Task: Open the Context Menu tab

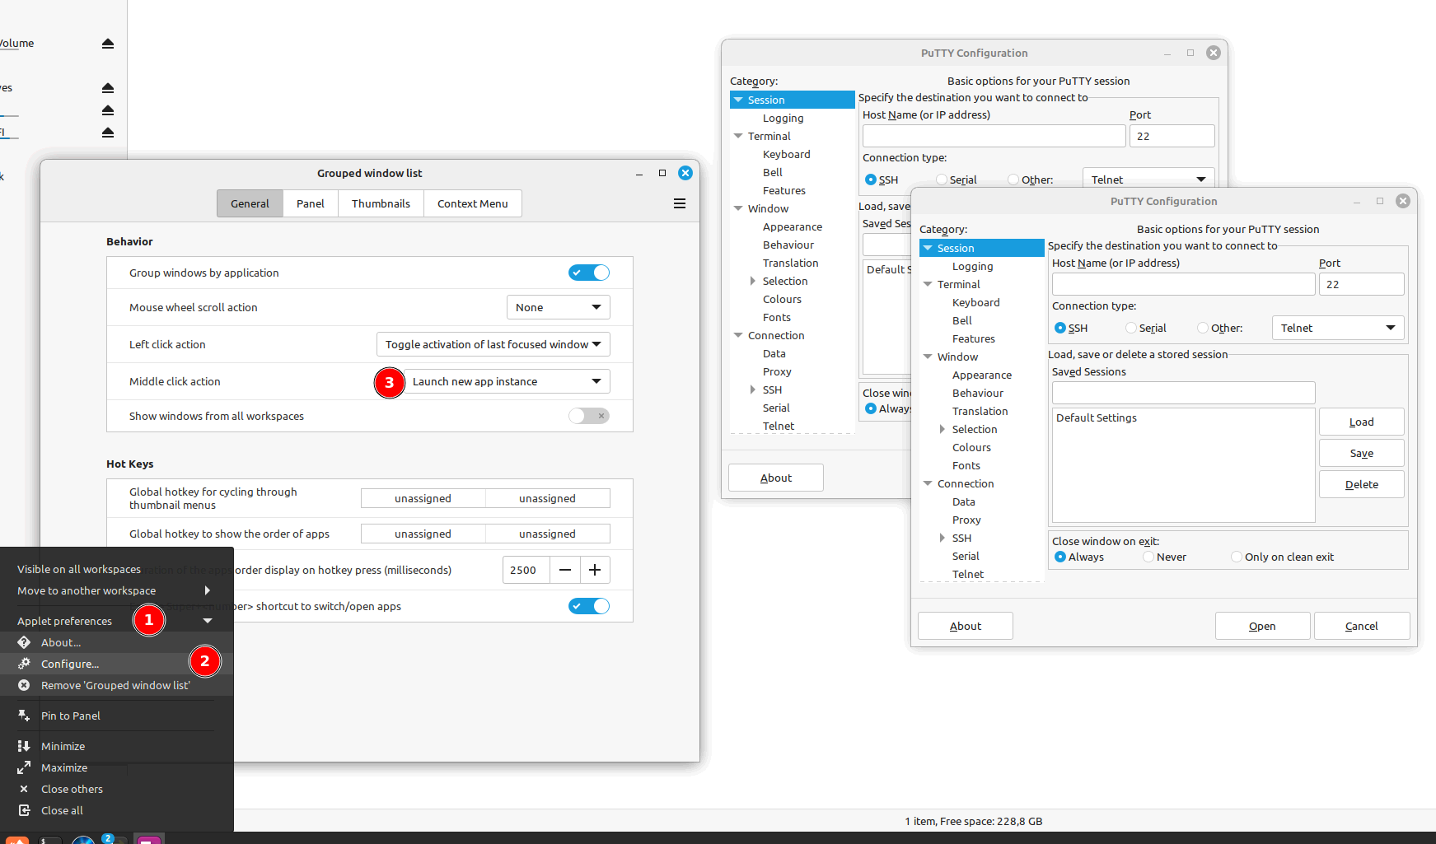Action: [x=473, y=203]
